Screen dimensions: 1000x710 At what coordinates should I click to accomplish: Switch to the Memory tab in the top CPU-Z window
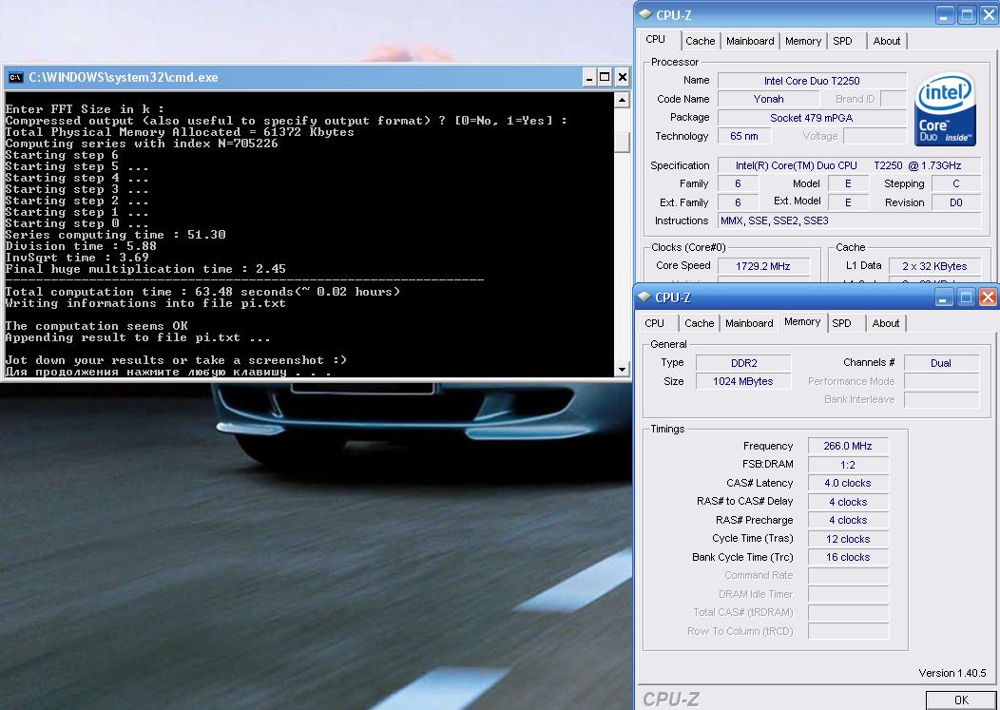click(x=803, y=41)
